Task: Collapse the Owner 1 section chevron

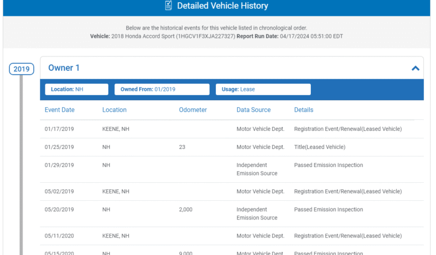Action: (x=415, y=68)
